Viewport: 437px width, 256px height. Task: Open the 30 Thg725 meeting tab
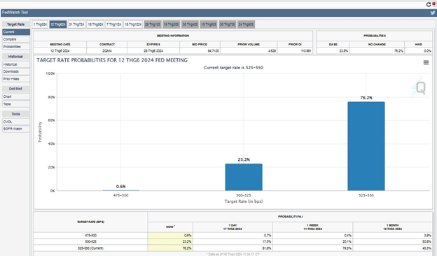click(x=228, y=24)
